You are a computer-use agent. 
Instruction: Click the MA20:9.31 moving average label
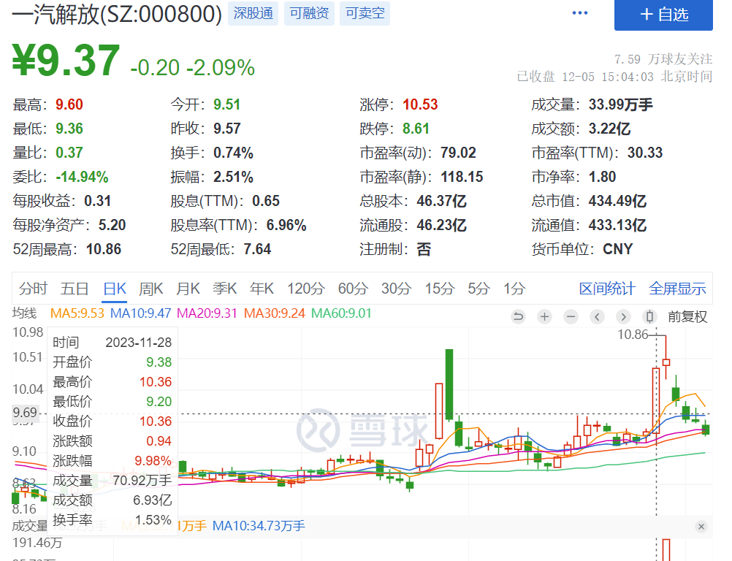coord(207,313)
